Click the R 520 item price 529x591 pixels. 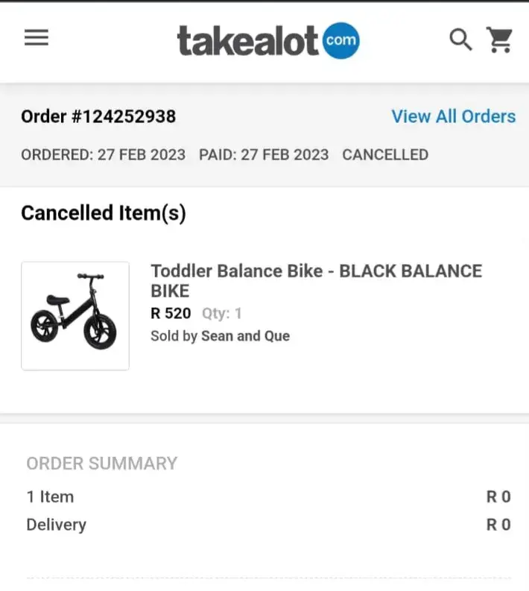tap(171, 314)
